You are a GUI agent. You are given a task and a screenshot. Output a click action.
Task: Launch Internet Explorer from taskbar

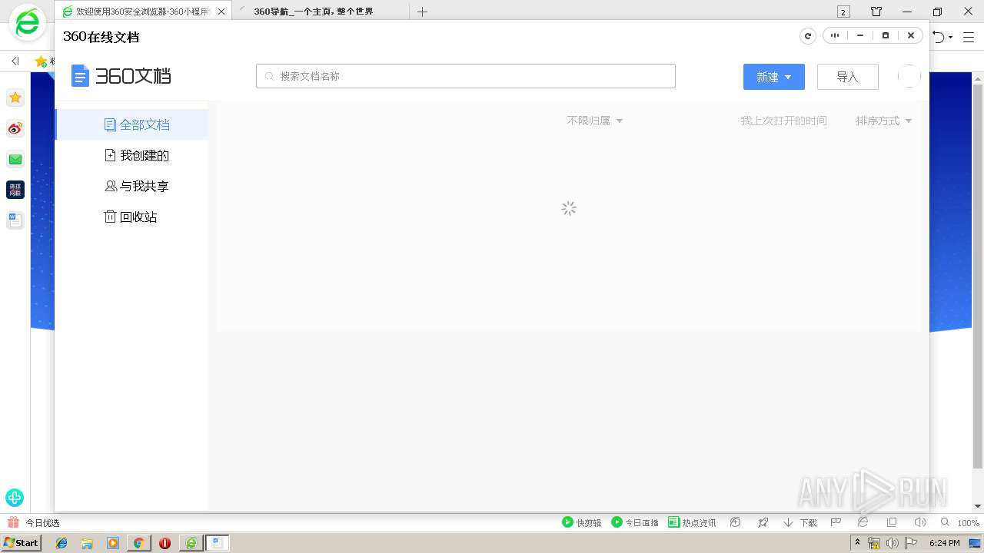[x=61, y=543]
